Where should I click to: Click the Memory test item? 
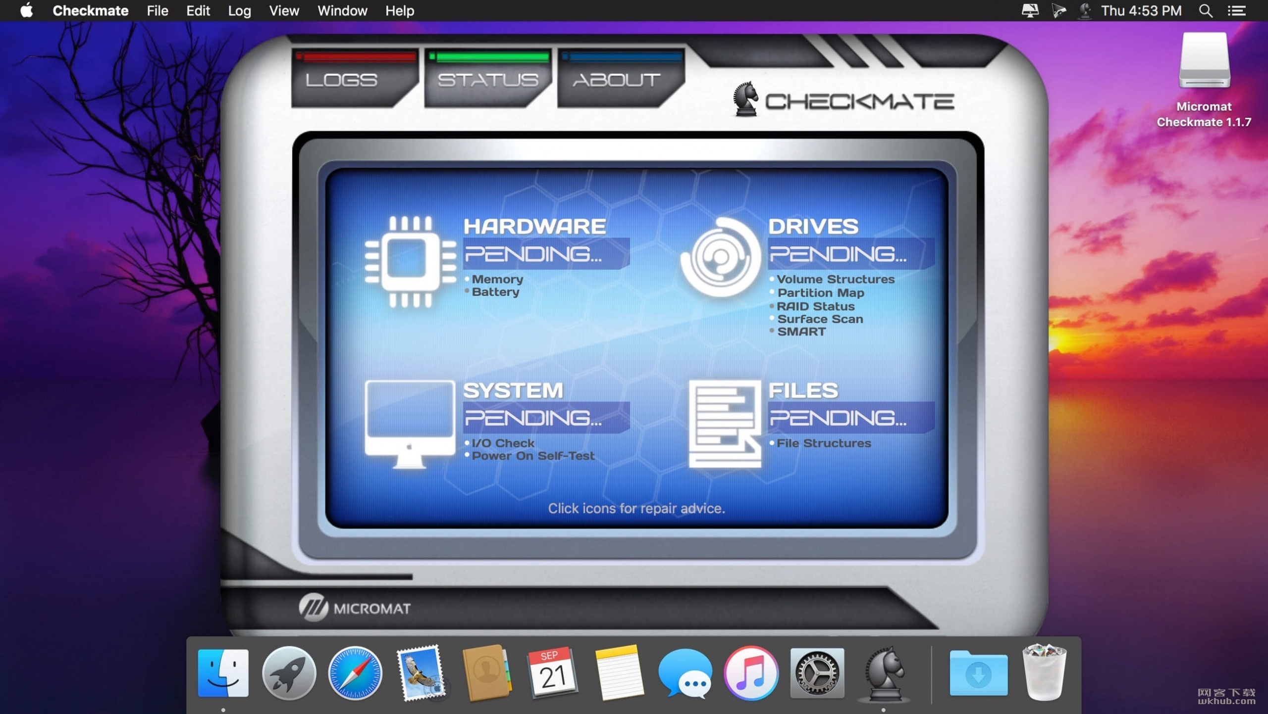click(x=497, y=279)
